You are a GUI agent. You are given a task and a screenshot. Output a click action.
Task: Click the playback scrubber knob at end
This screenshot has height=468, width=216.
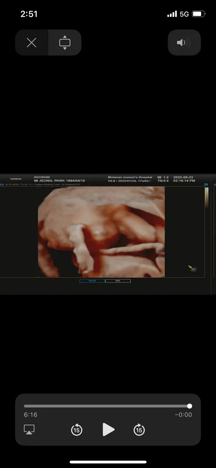coord(190,406)
